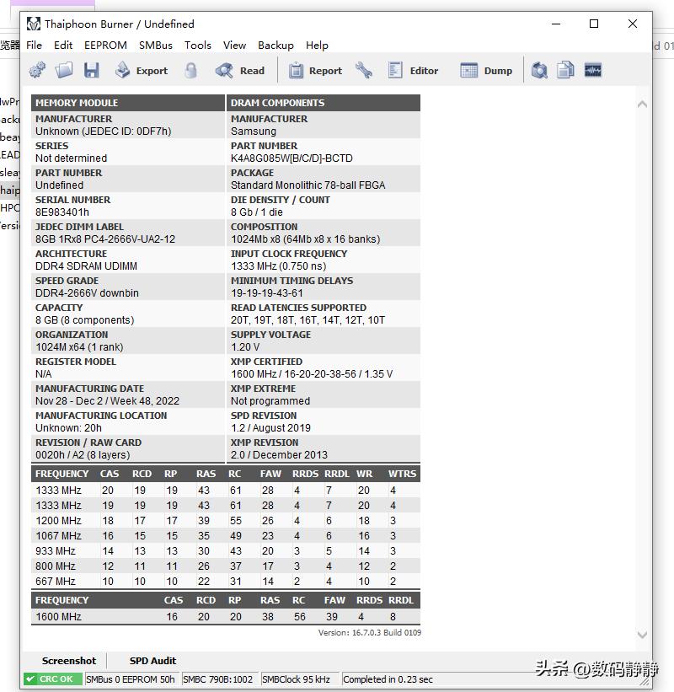Click the DDR4-2666V downbin speed grade
Screen dimensions: 674x692
coord(87,293)
